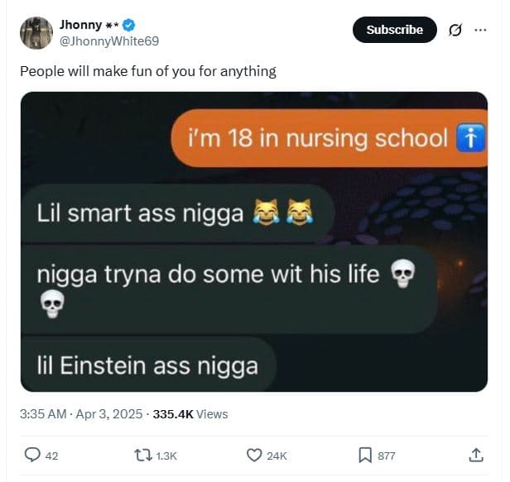Viewport: 510px width, 482px height.
Task: Bookmark this post
Action: [x=364, y=455]
